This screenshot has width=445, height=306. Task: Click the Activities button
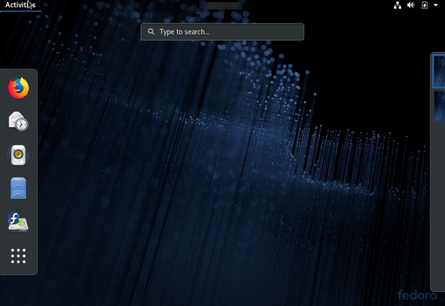[x=20, y=5]
